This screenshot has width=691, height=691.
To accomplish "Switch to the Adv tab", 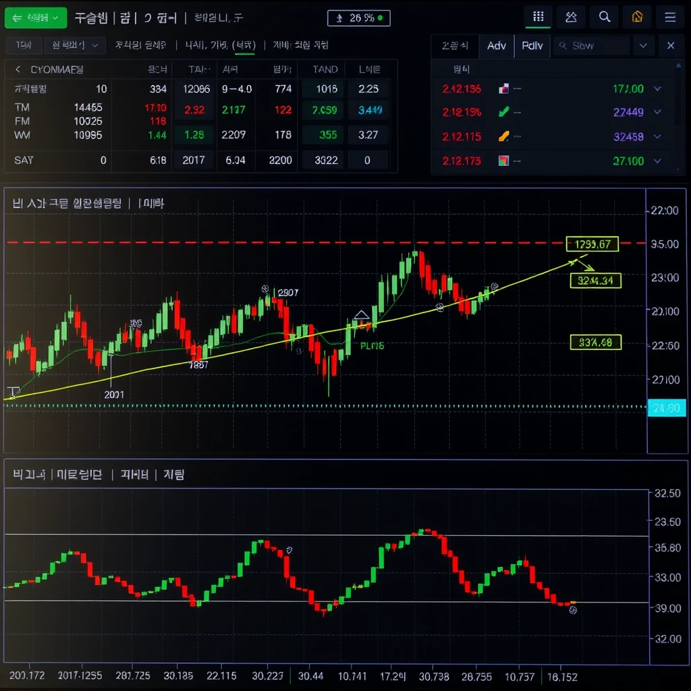I will [x=496, y=46].
